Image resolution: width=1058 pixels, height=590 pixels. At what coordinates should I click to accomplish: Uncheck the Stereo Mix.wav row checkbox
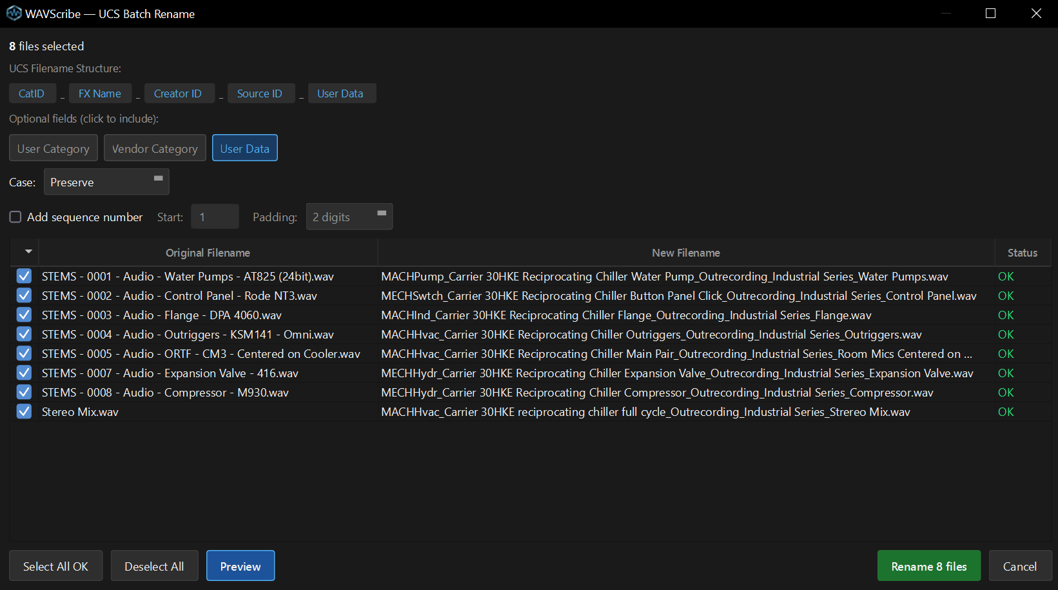tap(24, 411)
